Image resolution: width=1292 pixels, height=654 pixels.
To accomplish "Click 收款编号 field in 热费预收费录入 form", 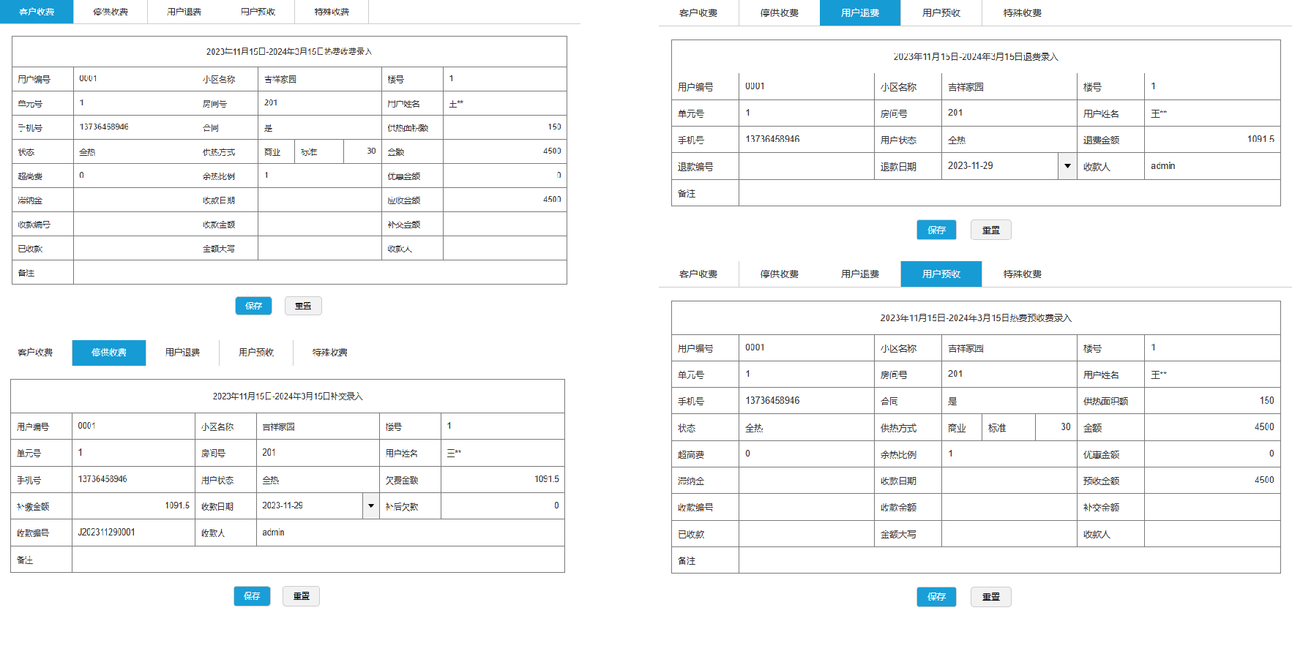I will (806, 507).
